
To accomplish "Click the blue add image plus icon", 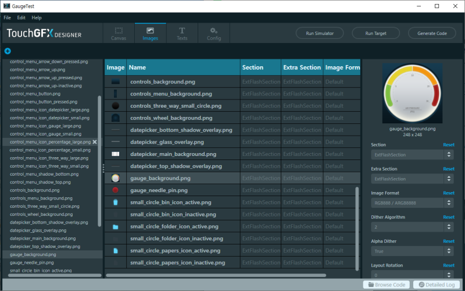I will tap(8, 51).
